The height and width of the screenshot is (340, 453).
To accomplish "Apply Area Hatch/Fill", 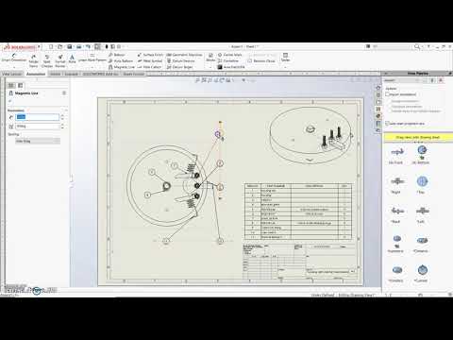I will pos(231,67).
